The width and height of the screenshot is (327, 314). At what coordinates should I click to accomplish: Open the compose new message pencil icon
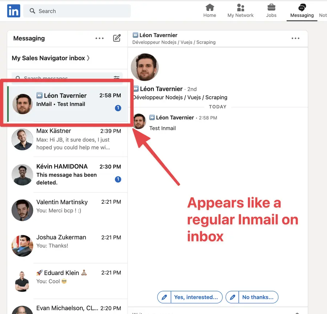117,38
